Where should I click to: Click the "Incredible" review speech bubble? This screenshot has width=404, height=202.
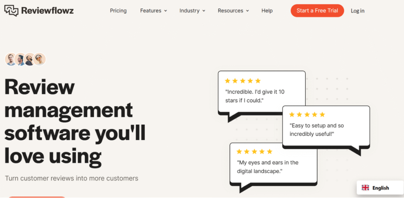[x=261, y=95]
